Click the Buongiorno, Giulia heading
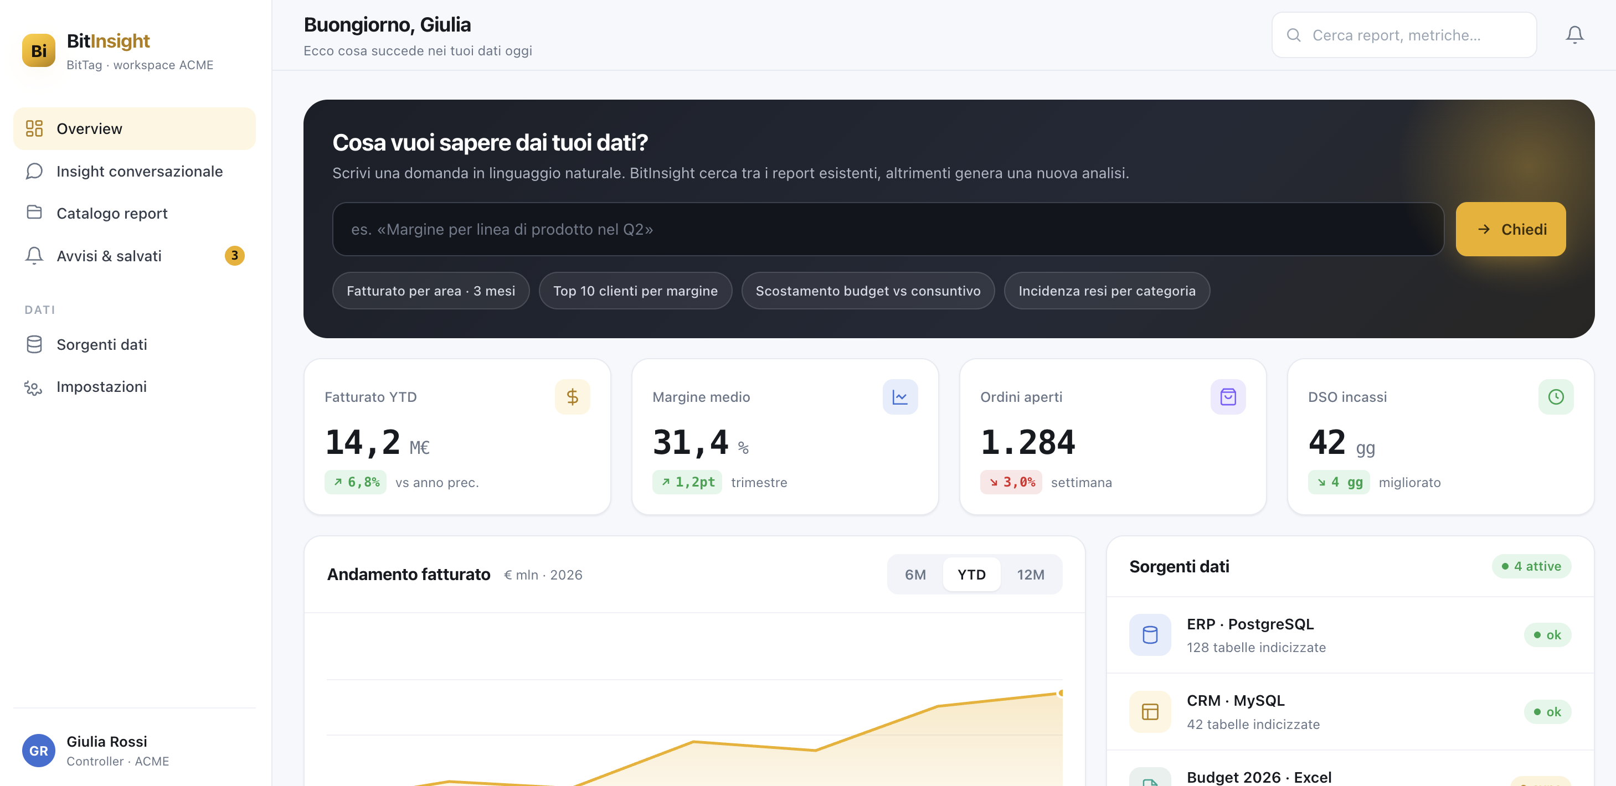Image resolution: width=1616 pixels, height=786 pixels. [x=387, y=24]
